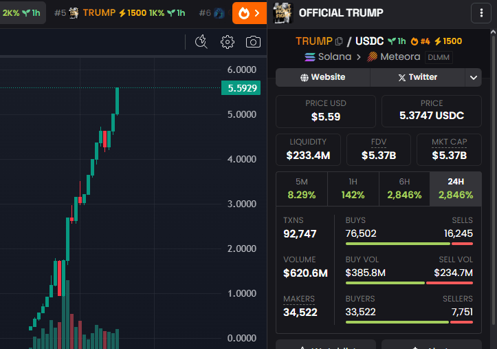Click the BUY VOL $385.8M value
This screenshot has width=497, height=349.
(x=366, y=273)
